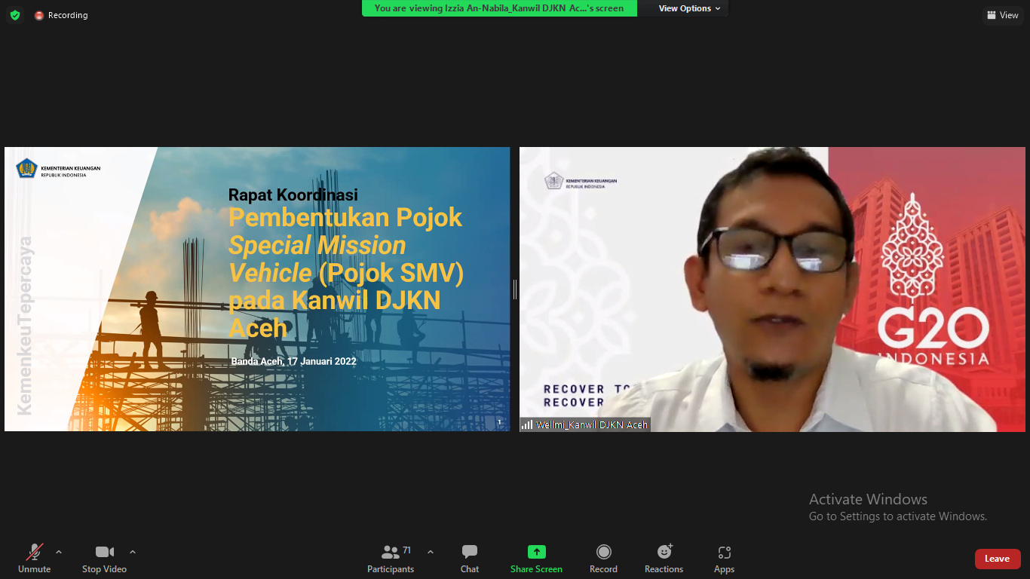This screenshot has height=579, width=1030.
Task: Start recording with the Record button
Action: (x=603, y=559)
